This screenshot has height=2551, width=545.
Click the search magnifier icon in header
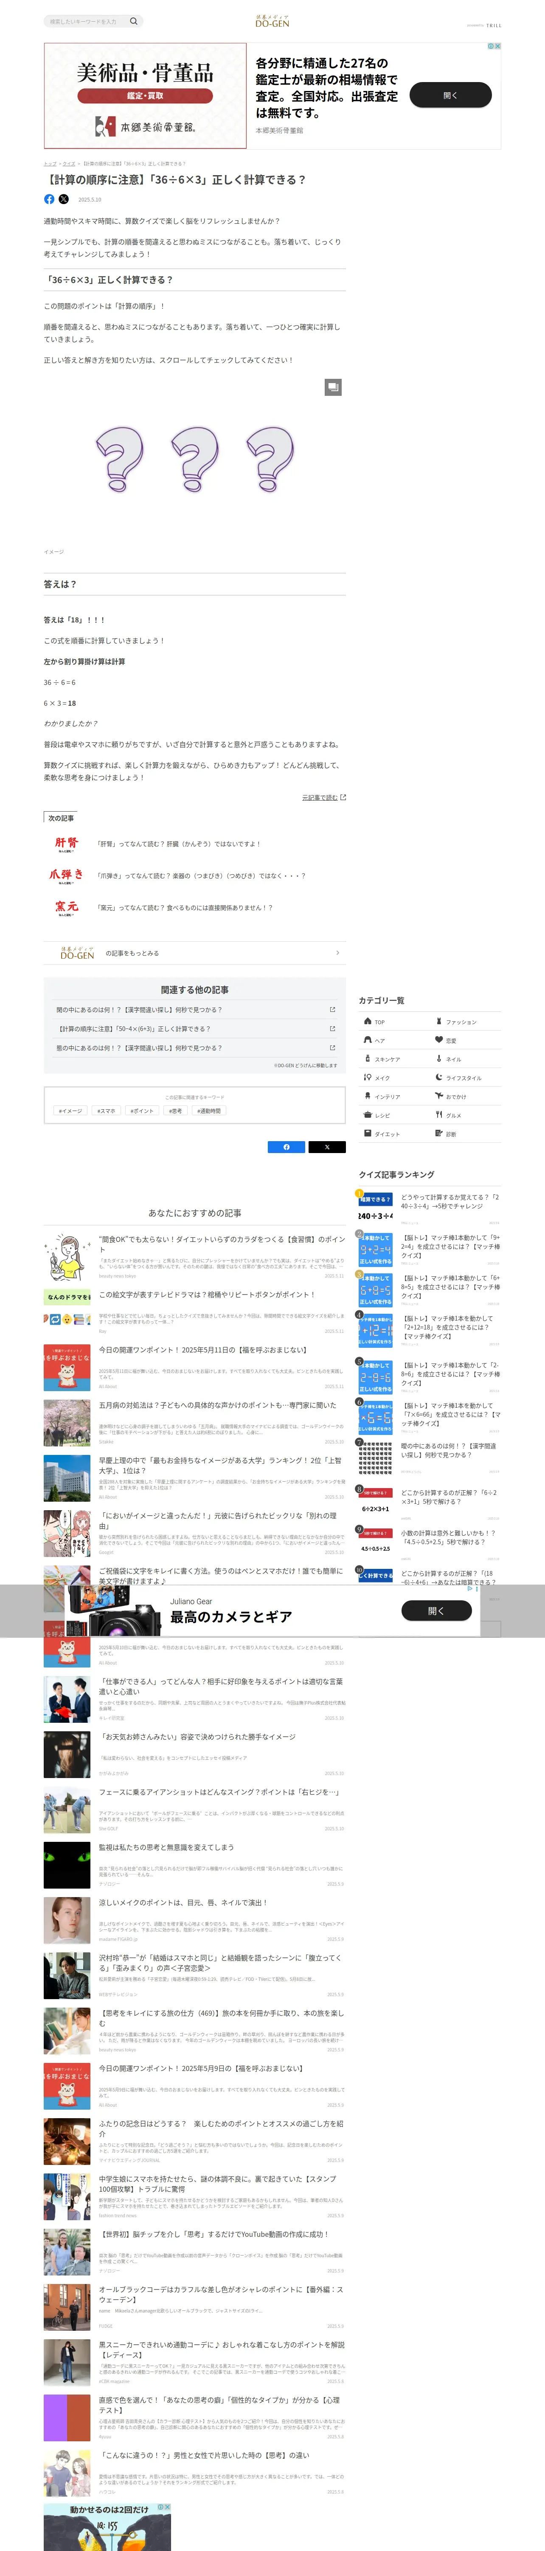click(134, 21)
